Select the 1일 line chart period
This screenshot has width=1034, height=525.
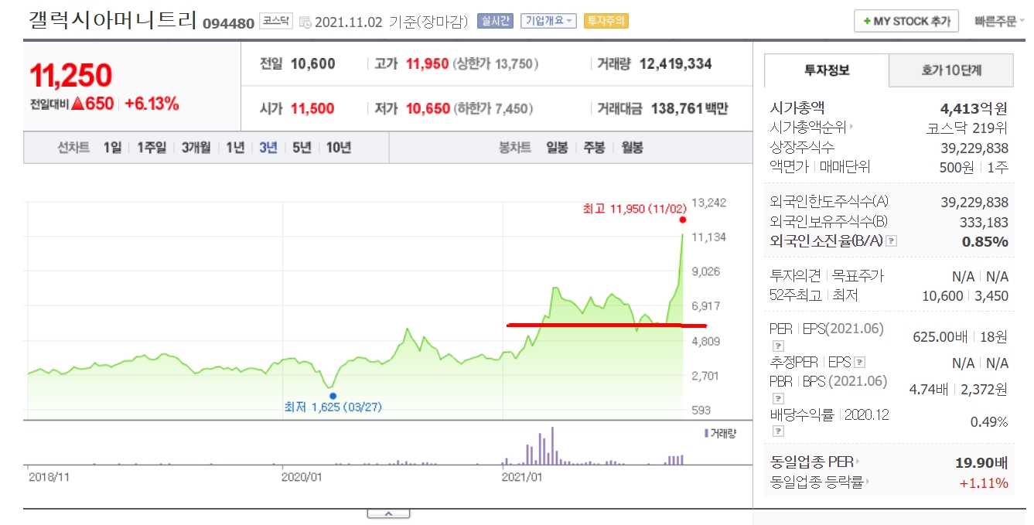(x=112, y=148)
